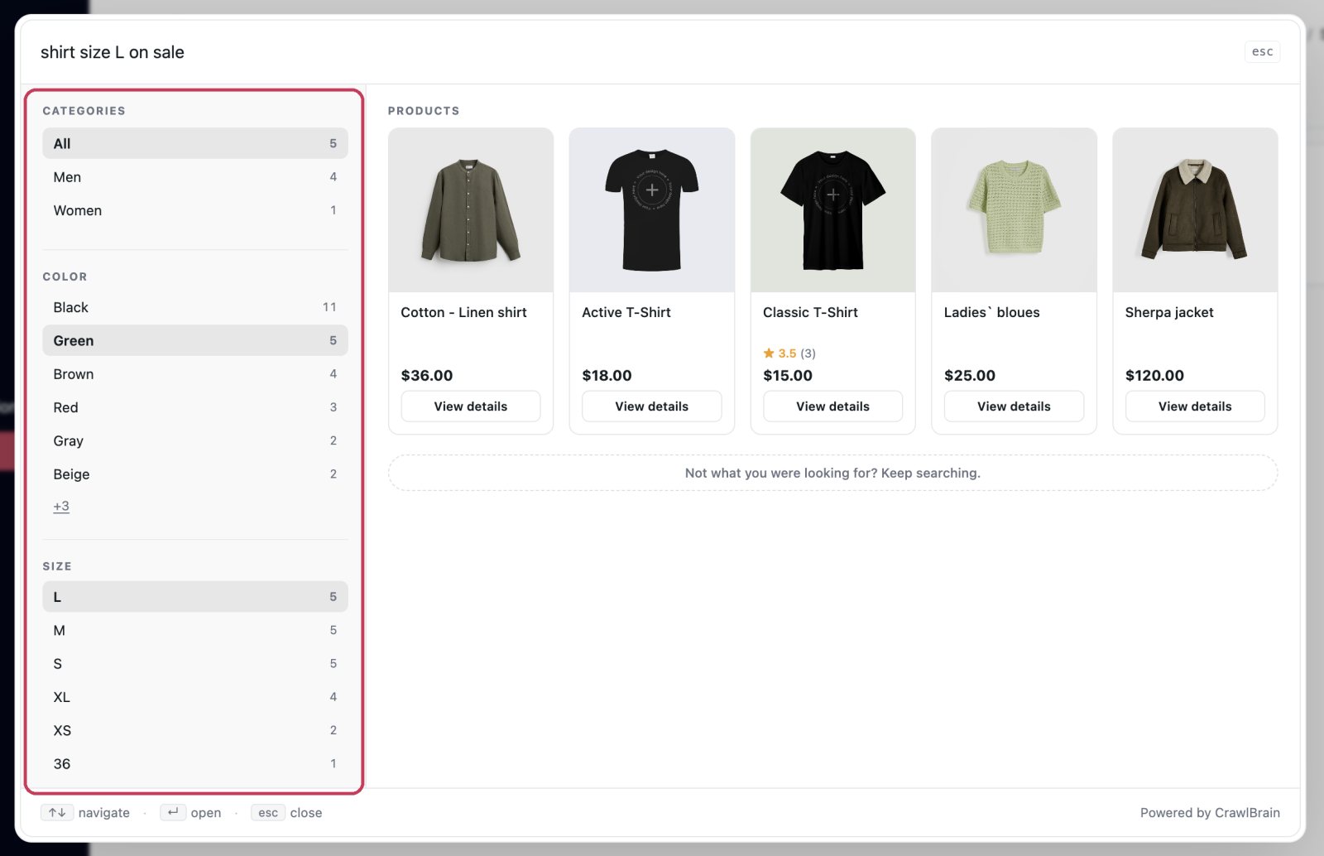Toggle the Brown color filter
The width and height of the screenshot is (1324, 856).
pyautogui.click(x=194, y=374)
